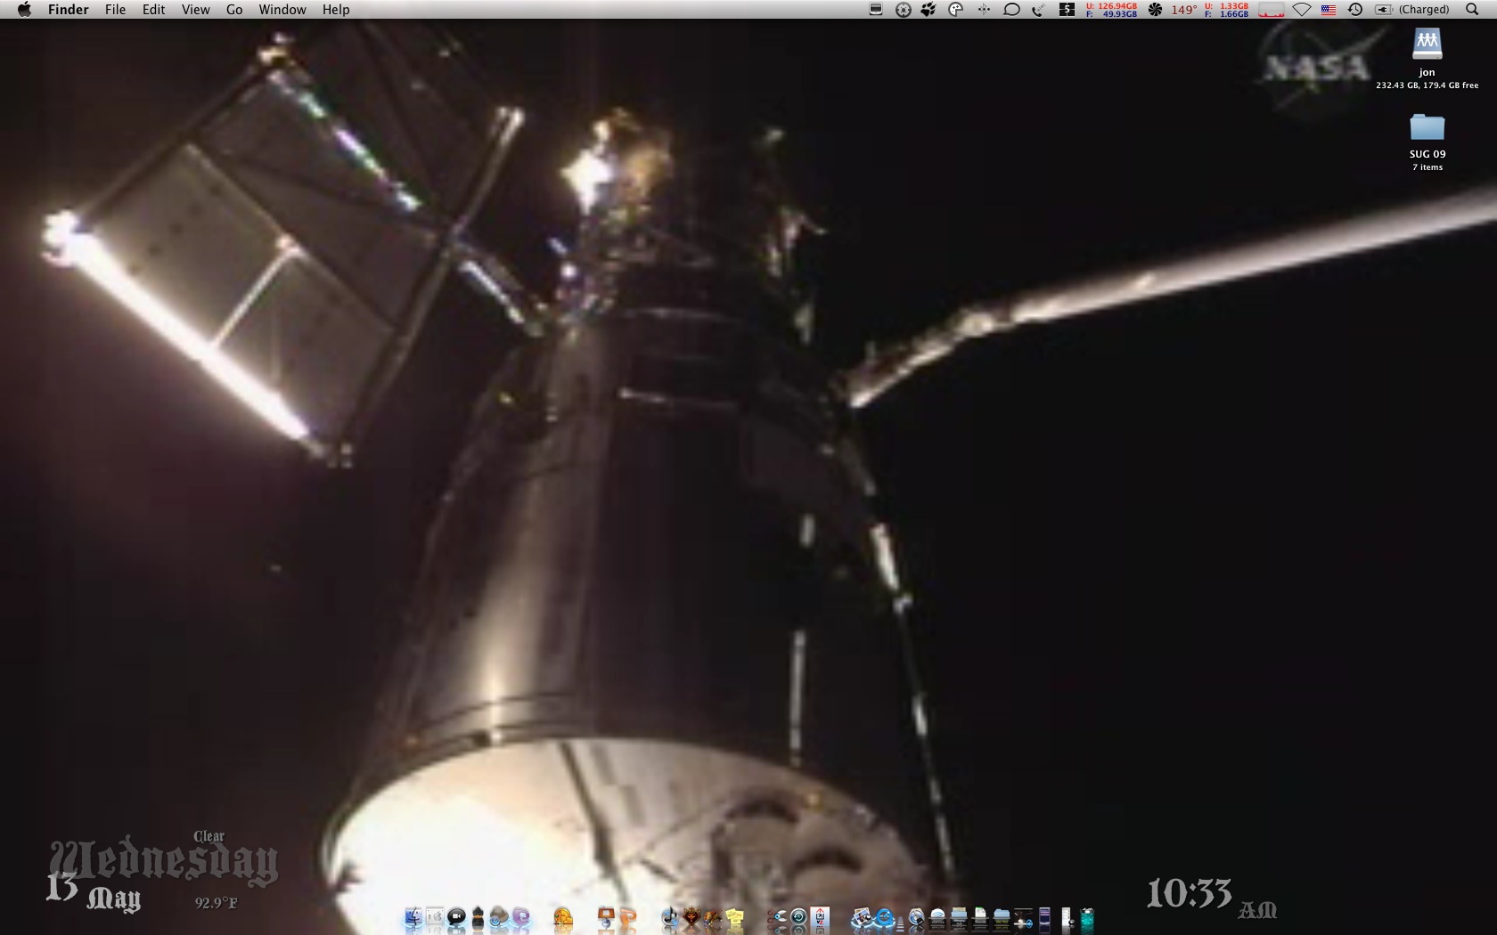
Task: Open the orange P PowerPoint Dock icon
Action: pos(627,918)
